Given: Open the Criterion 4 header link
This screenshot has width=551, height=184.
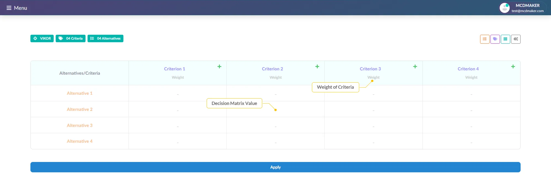Looking at the screenshot, I should coord(468,69).
